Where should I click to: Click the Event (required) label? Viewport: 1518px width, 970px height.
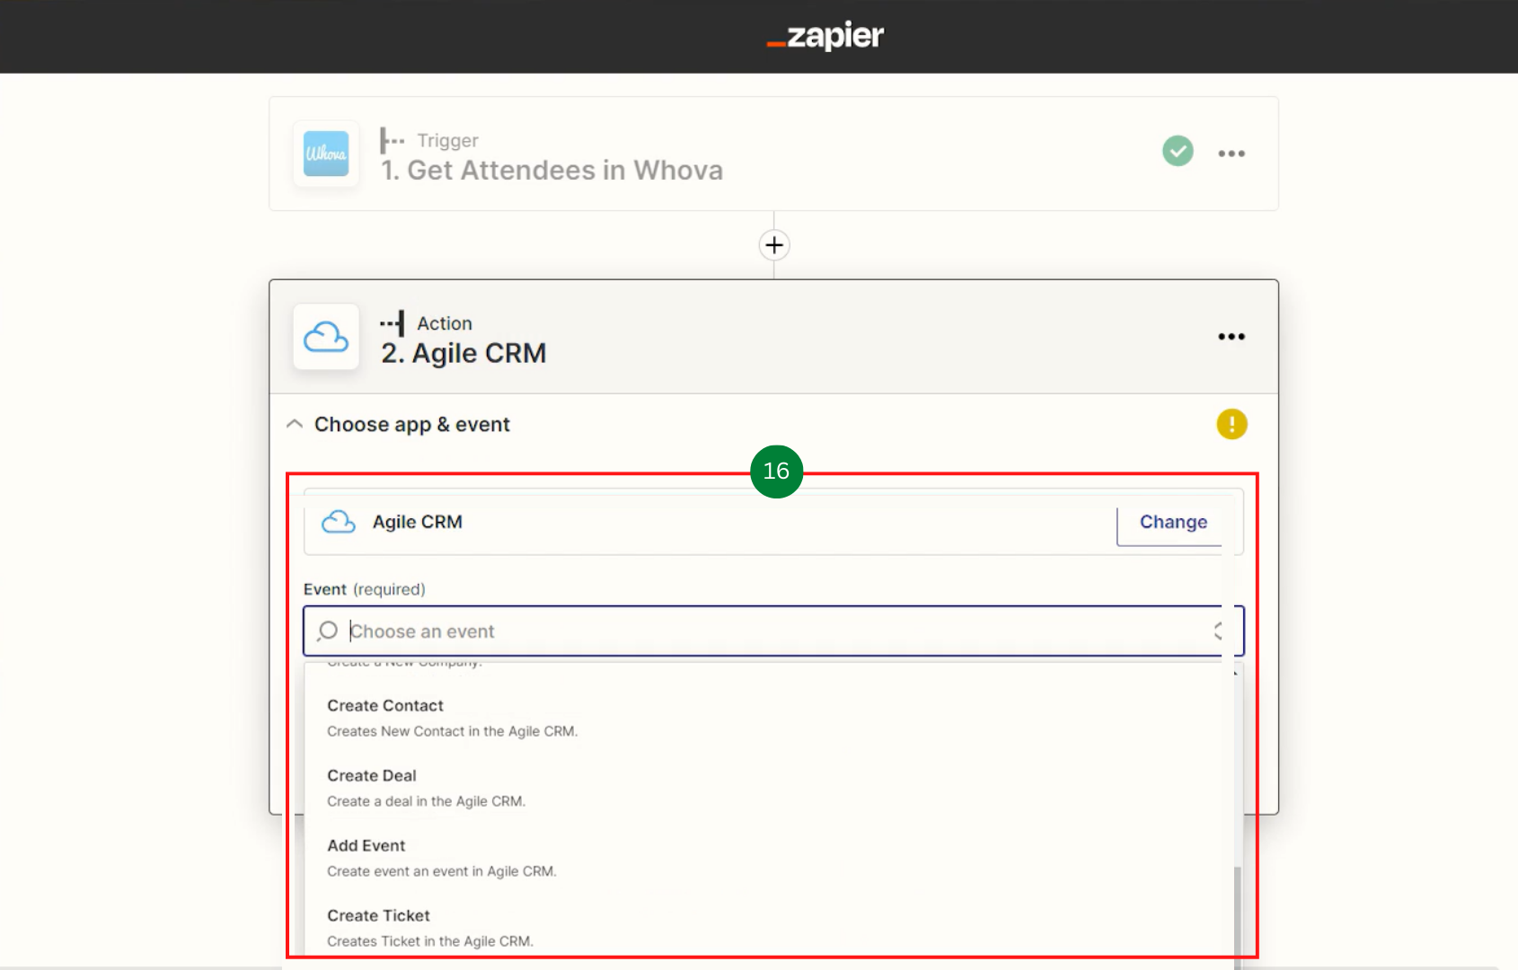365,589
